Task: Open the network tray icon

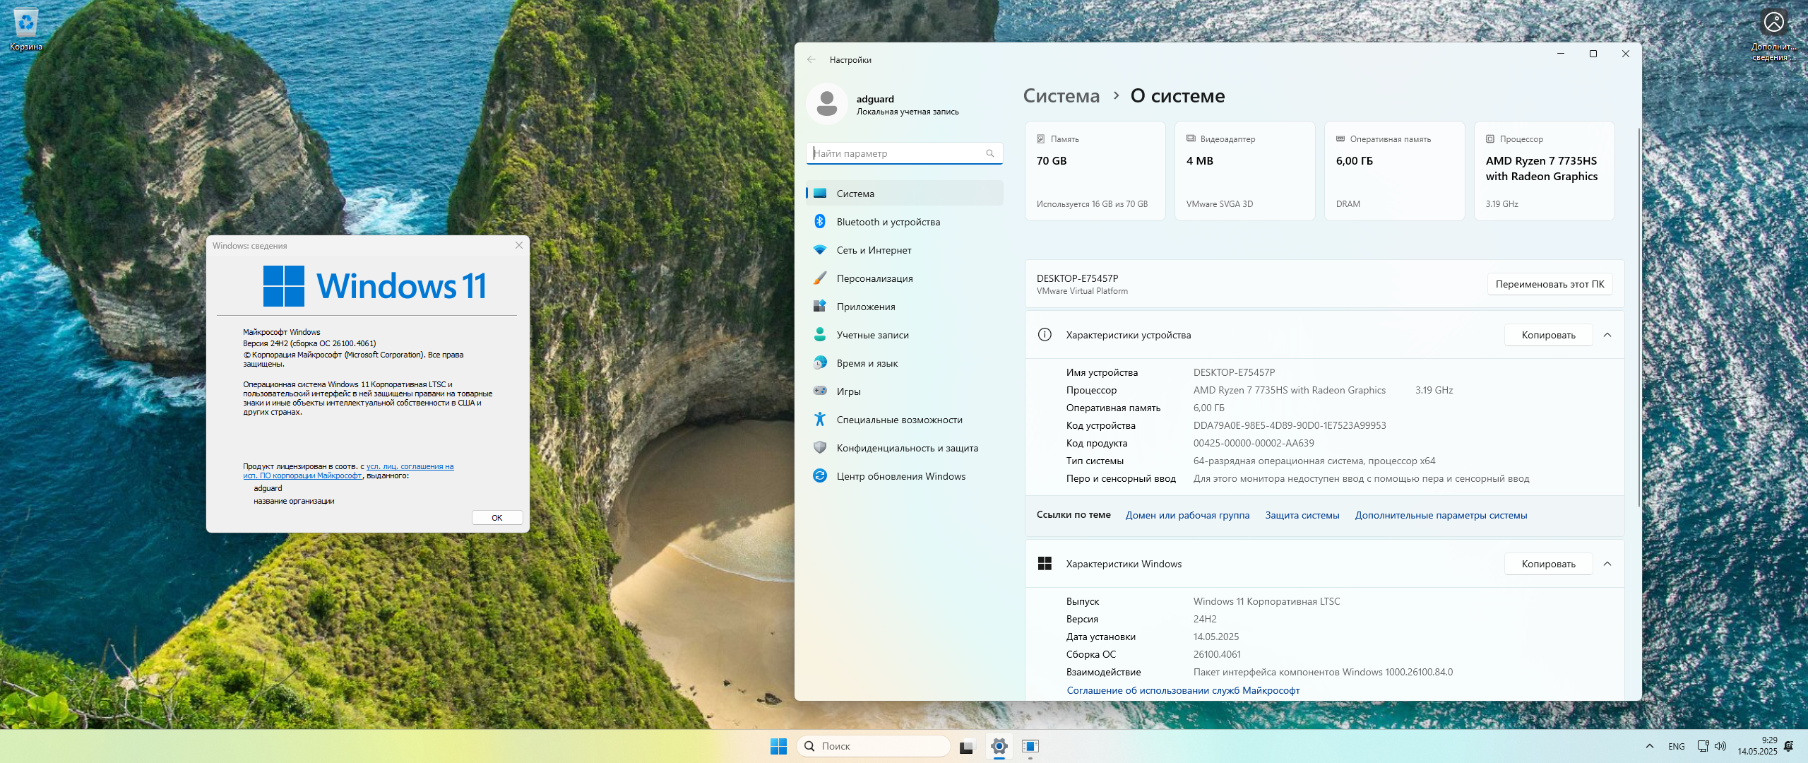Action: (x=1703, y=746)
